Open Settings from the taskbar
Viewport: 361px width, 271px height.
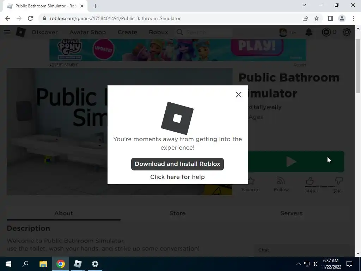[95, 264]
